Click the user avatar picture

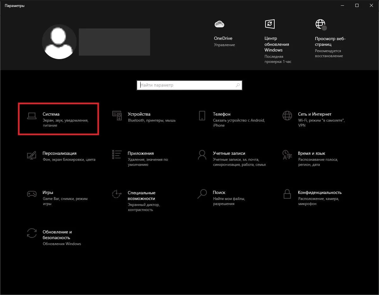coord(59,42)
